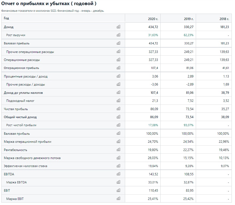
Task: Open the chart icon for Рост выручки row
Action: 118,35
